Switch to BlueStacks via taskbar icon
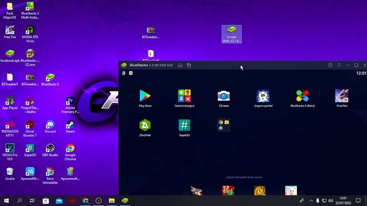The image size is (367, 206). 125,201
